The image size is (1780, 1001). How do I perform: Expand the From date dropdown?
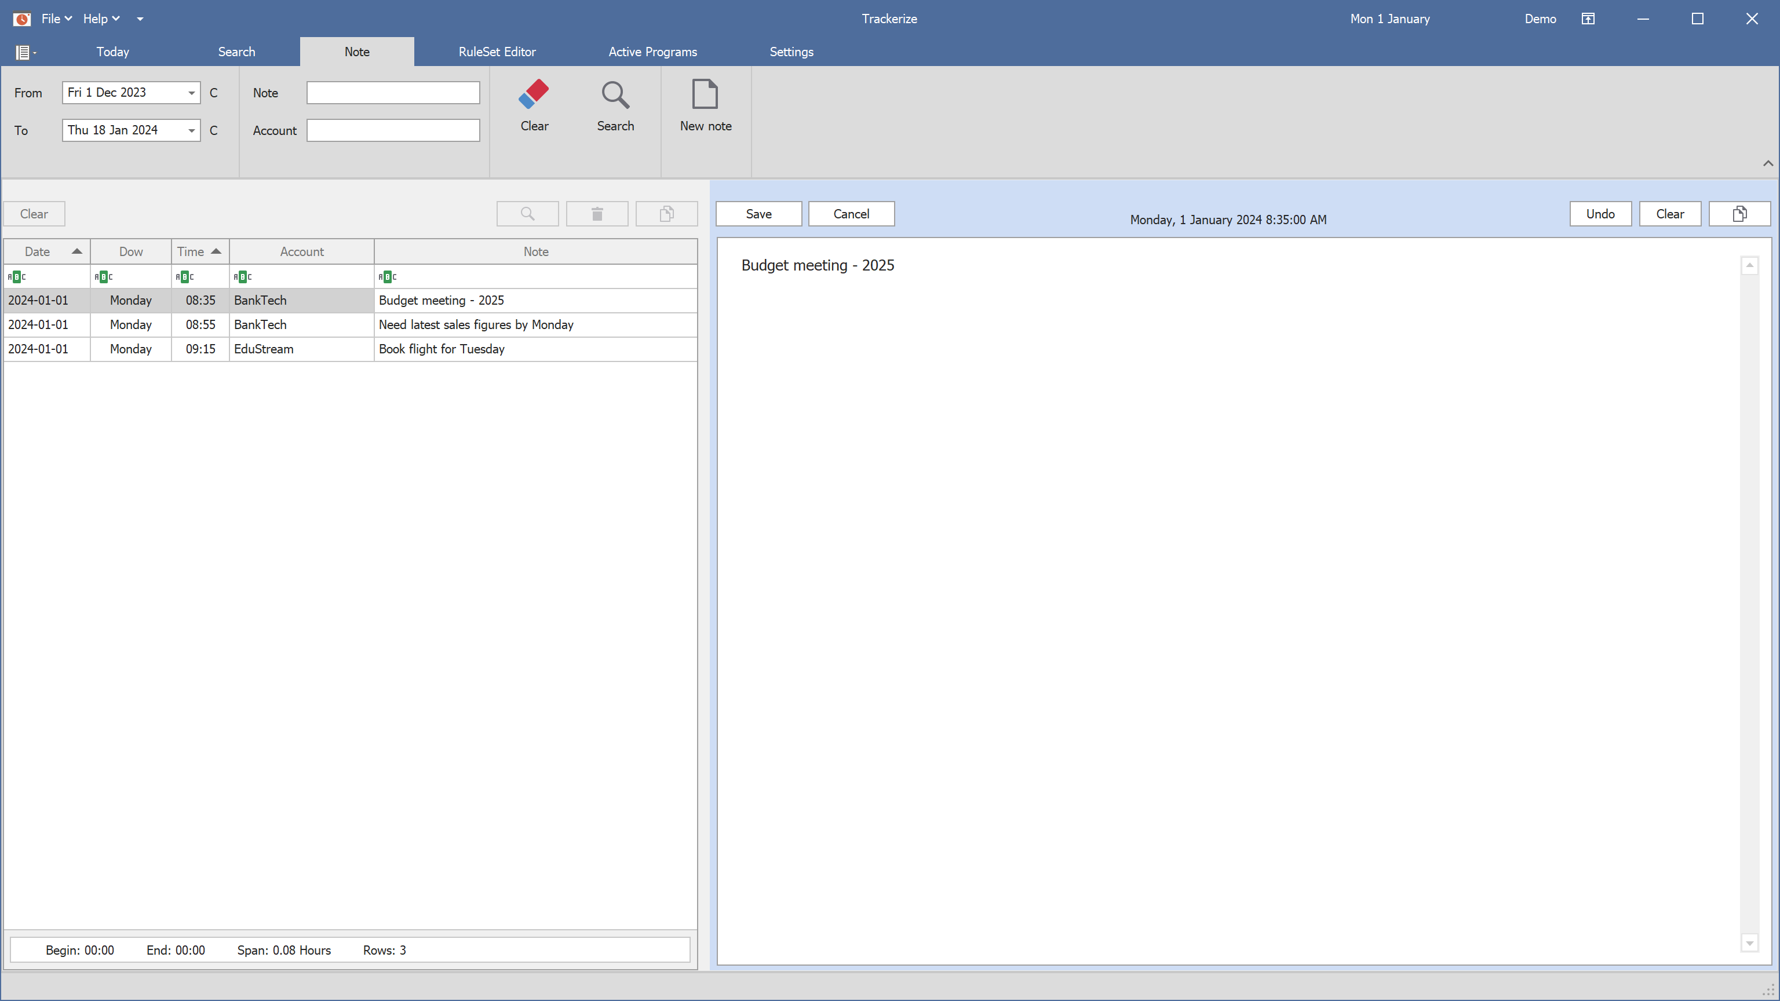191,92
